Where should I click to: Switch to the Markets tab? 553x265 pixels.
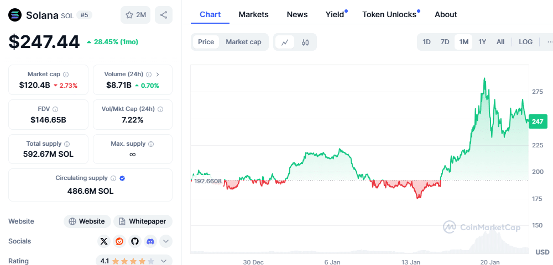click(254, 14)
